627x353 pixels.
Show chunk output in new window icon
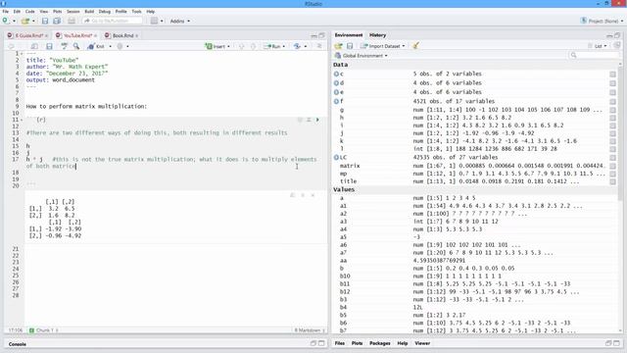click(292, 195)
